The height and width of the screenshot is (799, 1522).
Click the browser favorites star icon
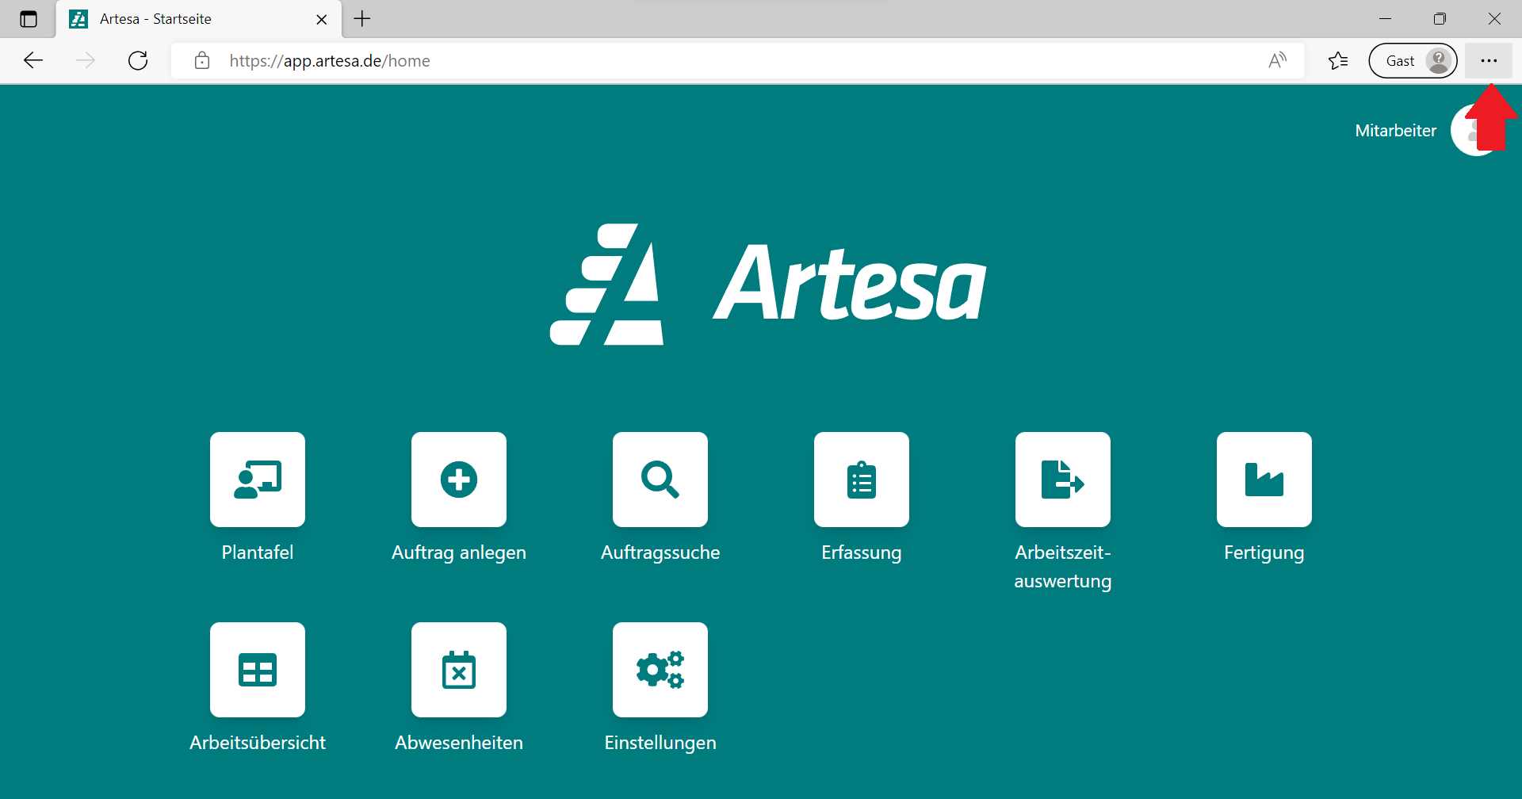click(1338, 61)
